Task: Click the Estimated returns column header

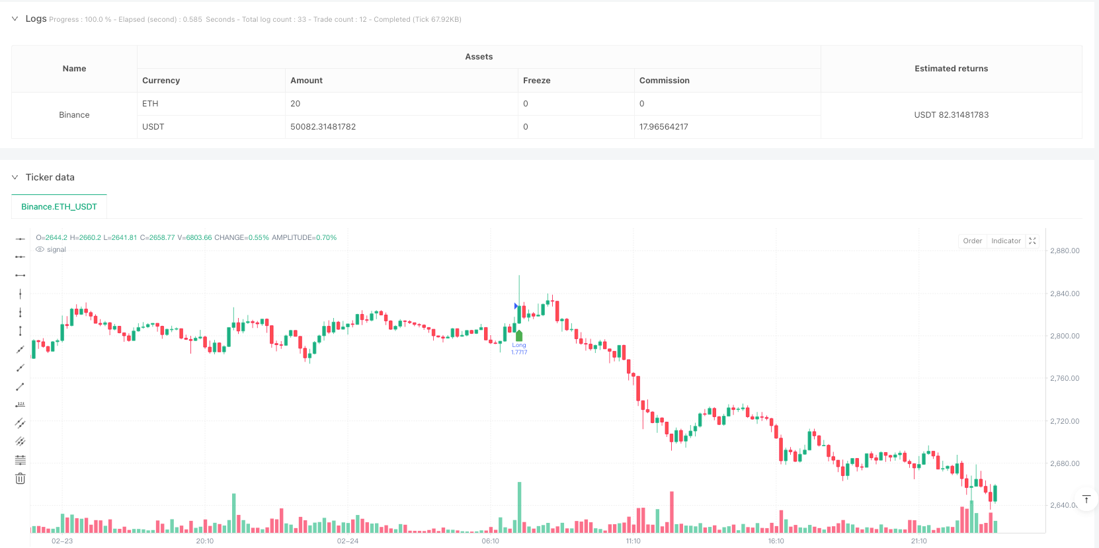Action: tap(951, 69)
